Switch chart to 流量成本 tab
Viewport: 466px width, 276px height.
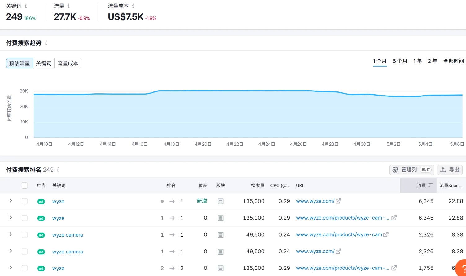tap(68, 63)
